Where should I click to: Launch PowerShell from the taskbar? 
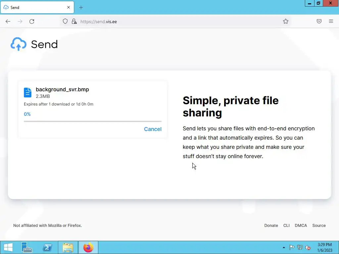point(47,247)
